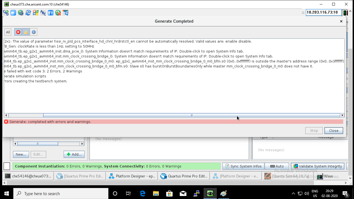354x199 pixels.
Task: Open Microsoft Store from taskbar
Action: pos(170,193)
